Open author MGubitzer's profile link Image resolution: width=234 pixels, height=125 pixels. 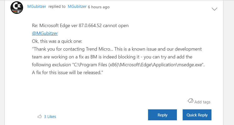[37, 7]
